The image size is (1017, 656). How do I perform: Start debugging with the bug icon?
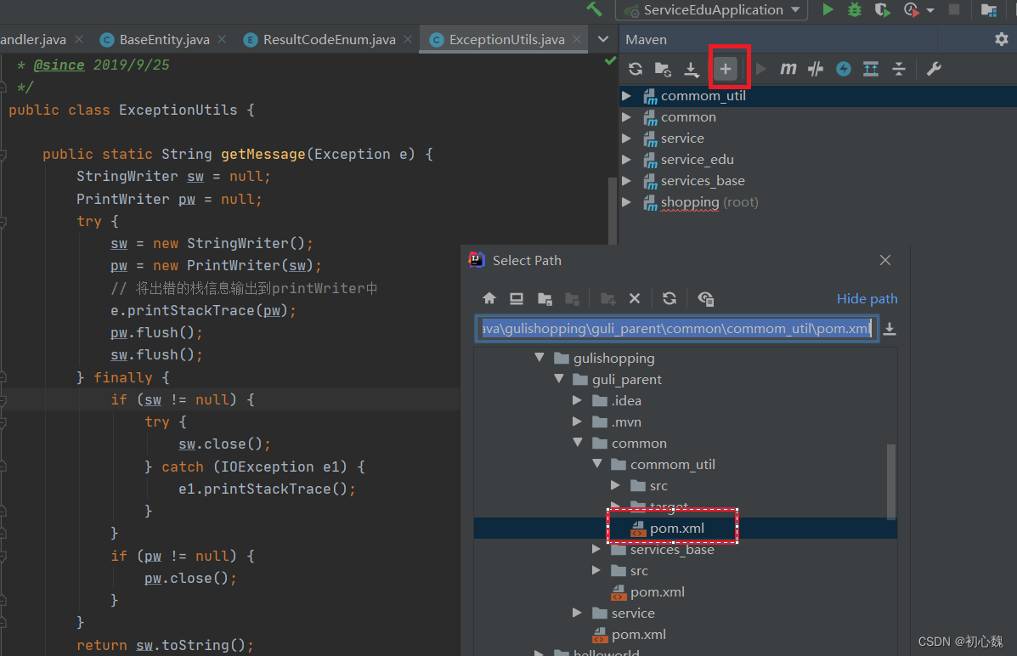pos(855,10)
